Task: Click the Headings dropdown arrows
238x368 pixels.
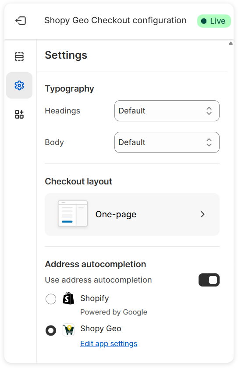Action: click(x=209, y=111)
